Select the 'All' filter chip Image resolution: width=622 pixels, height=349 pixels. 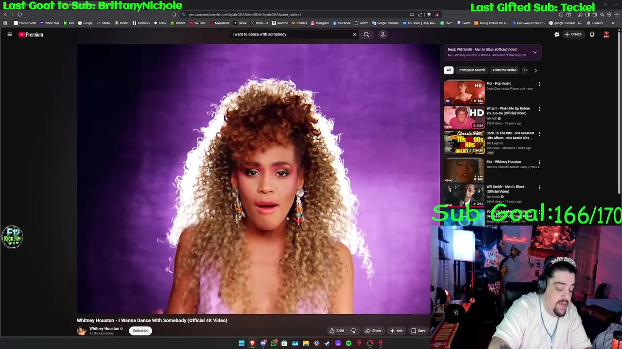(x=449, y=70)
